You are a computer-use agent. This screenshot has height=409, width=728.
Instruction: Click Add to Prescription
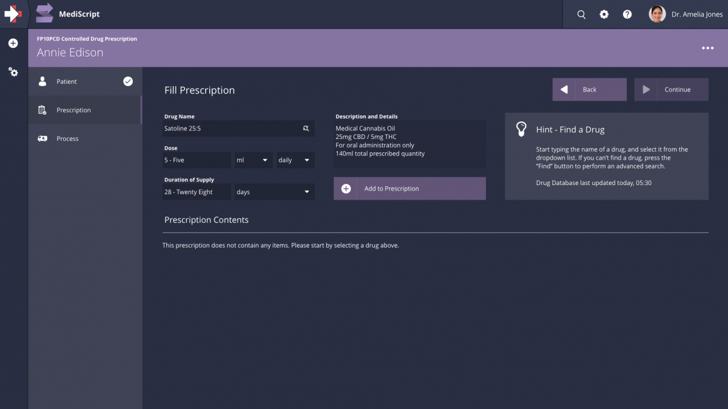[409, 188]
